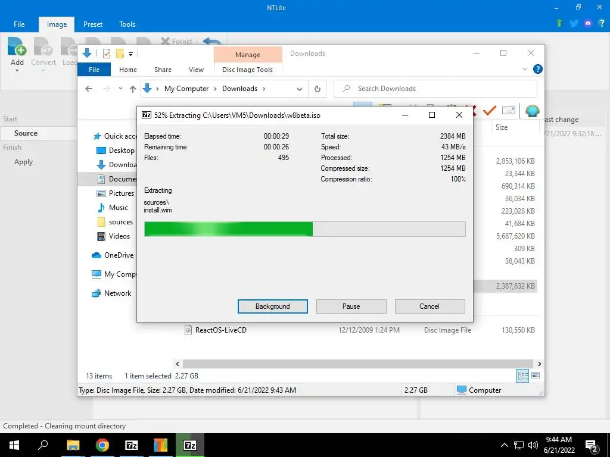Click the Explorer help icon
Screen dimensions: 610x457
pos(538,69)
